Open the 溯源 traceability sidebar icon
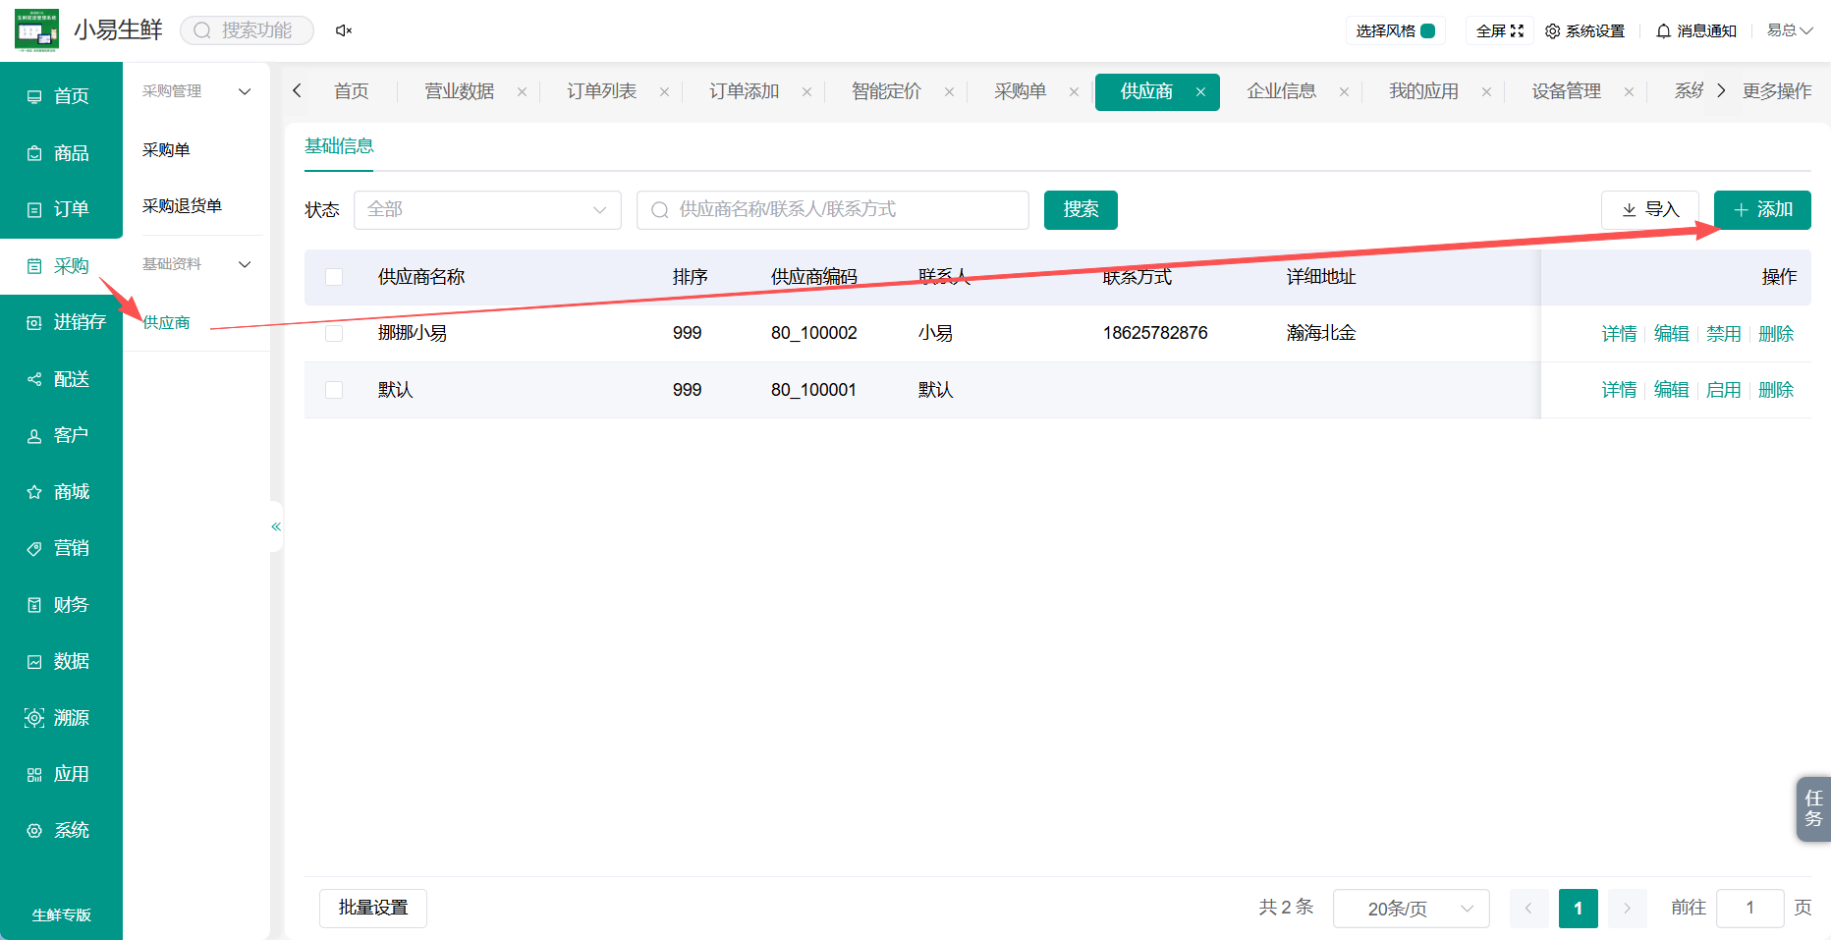This screenshot has height=940, width=1831. tap(34, 718)
